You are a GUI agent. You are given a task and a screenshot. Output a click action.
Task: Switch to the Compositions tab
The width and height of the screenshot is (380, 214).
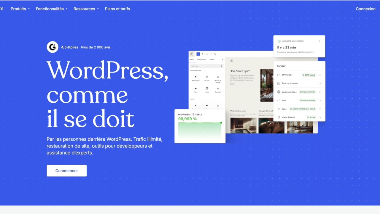point(202,60)
